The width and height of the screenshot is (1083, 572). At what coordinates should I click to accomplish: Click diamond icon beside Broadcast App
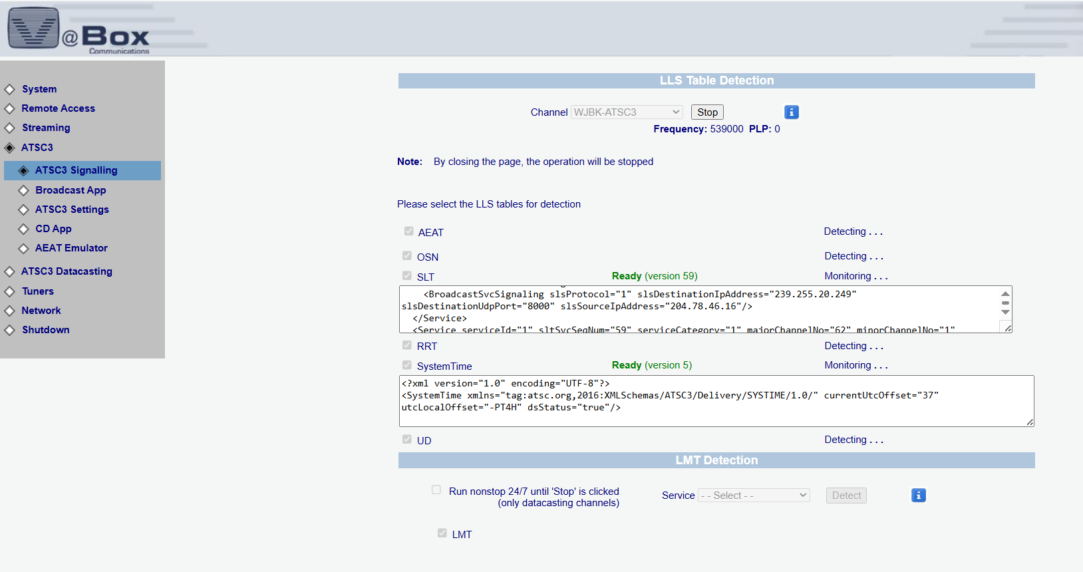click(23, 190)
